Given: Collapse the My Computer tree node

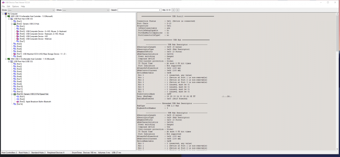Looking at the screenshot, I should click(3, 14).
